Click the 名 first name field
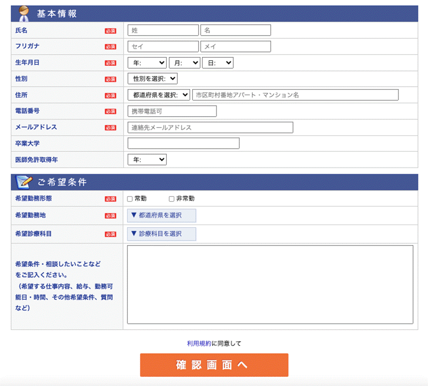Screen dimensions: 428x386 (x=236, y=30)
